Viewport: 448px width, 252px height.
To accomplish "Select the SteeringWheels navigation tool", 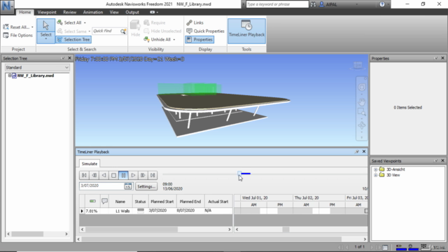I will click(362, 87).
